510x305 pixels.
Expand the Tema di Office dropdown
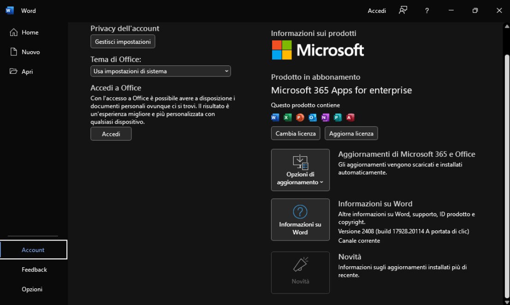[160, 71]
